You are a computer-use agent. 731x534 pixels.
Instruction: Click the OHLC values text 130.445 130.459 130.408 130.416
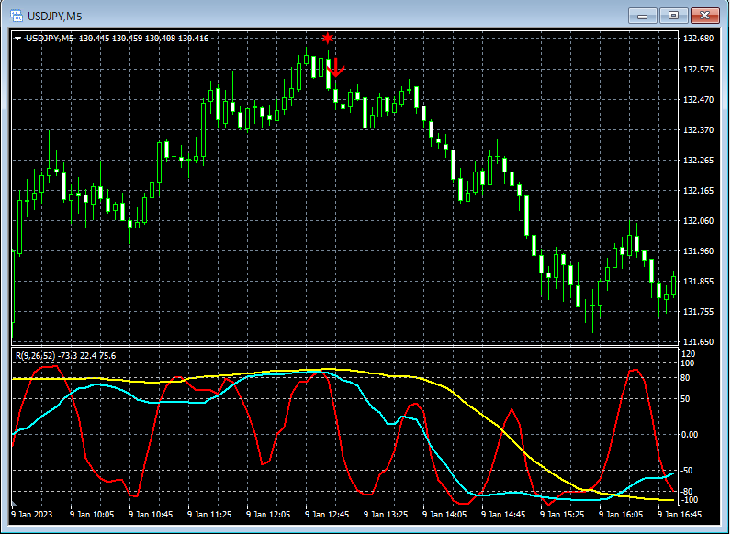pos(143,39)
